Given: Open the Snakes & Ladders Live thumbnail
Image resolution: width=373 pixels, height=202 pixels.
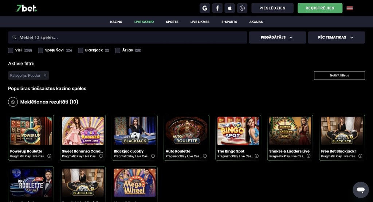Looking at the screenshot, I should (x=290, y=131).
